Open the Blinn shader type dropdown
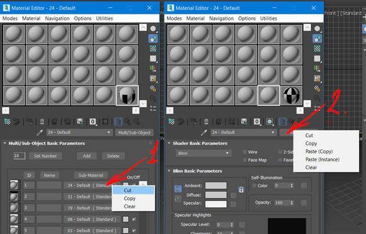This screenshot has height=234, width=366. click(x=203, y=153)
